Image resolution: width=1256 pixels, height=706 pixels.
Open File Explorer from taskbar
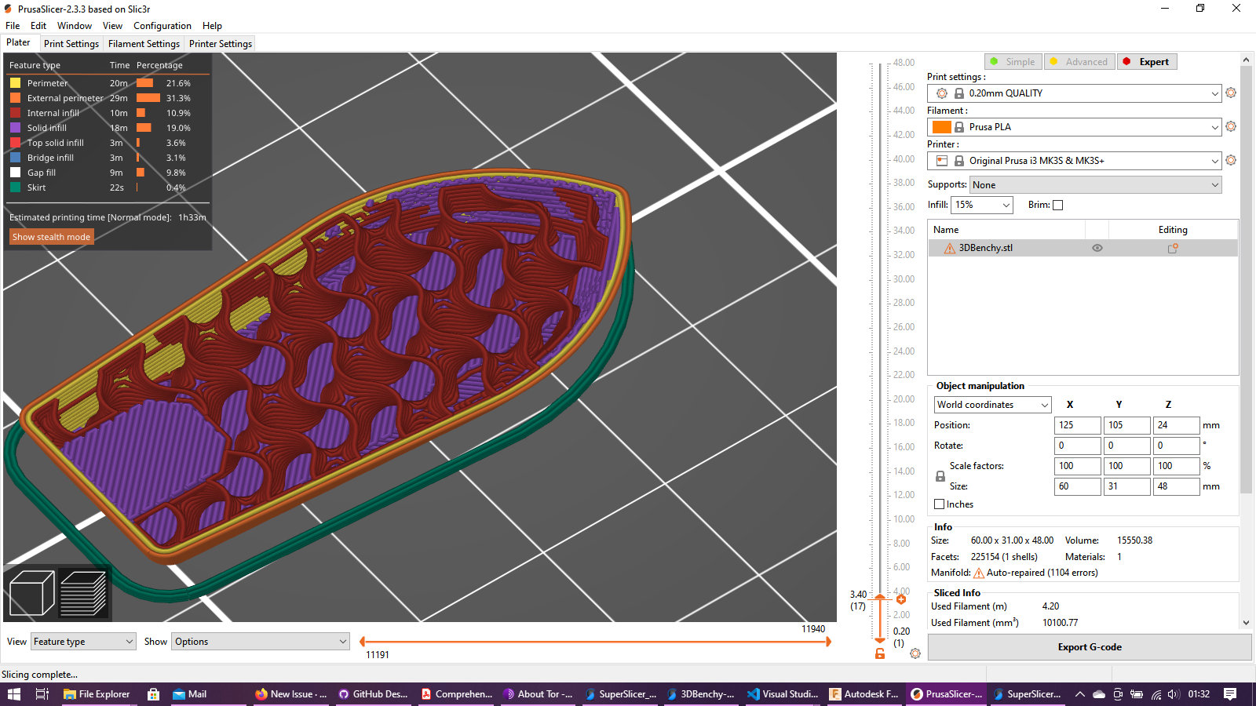tap(97, 694)
